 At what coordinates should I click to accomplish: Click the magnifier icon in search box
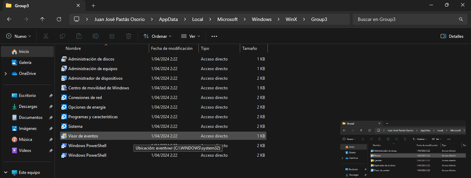pyautogui.click(x=461, y=19)
